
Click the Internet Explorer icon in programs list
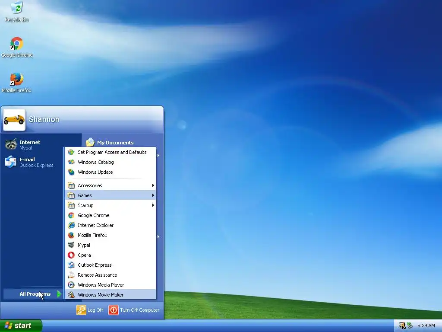(71, 225)
